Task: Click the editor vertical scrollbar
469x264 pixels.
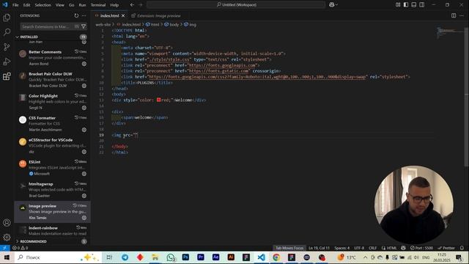Action: (x=467, y=96)
